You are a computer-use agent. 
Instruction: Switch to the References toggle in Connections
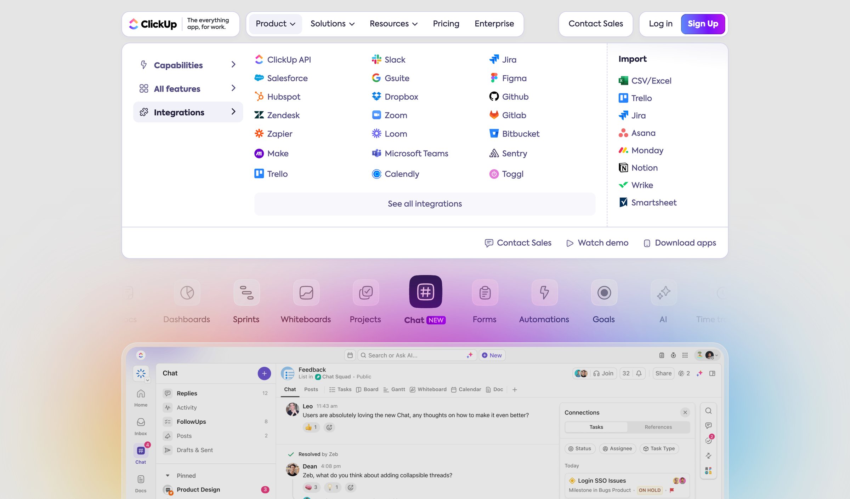[x=658, y=427]
